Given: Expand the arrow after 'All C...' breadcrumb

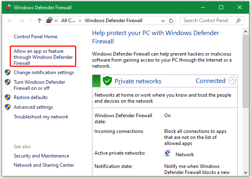Looking at the screenshot, I should (80, 21).
